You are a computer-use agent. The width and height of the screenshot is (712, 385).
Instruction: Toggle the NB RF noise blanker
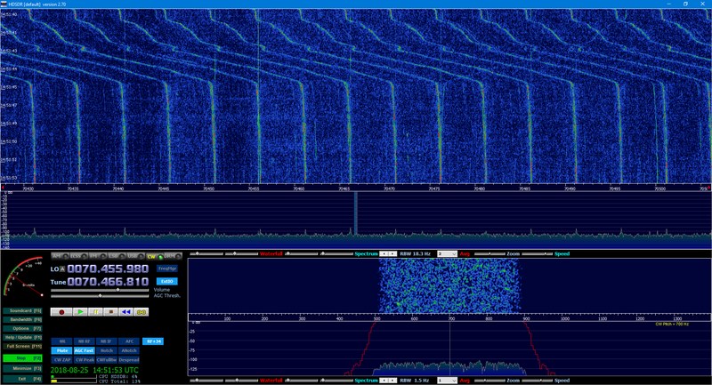click(84, 341)
